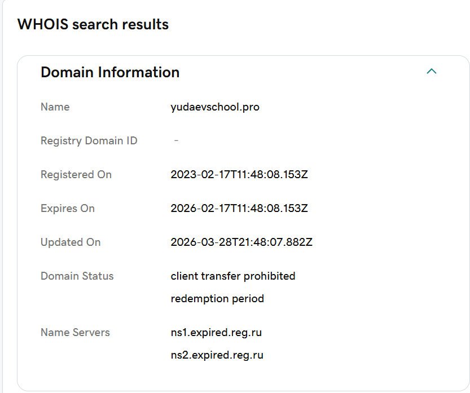Collapse the Domain Information section chevron
Image resolution: width=470 pixels, height=393 pixels.
[432, 72]
